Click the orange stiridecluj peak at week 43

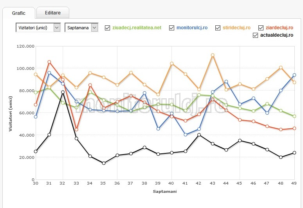(x=213, y=55)
